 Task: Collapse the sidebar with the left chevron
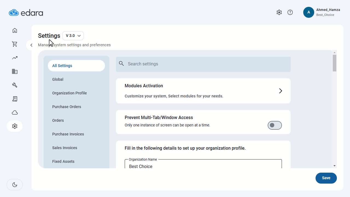[x=31, y=45]
